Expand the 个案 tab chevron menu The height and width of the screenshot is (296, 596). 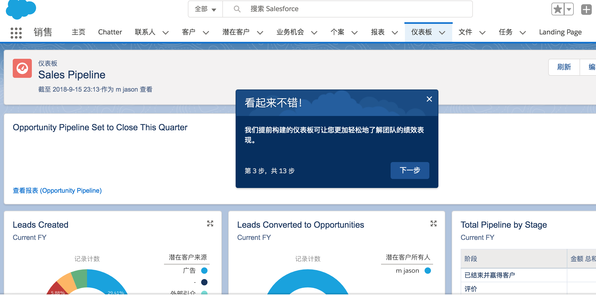[355, 33]
